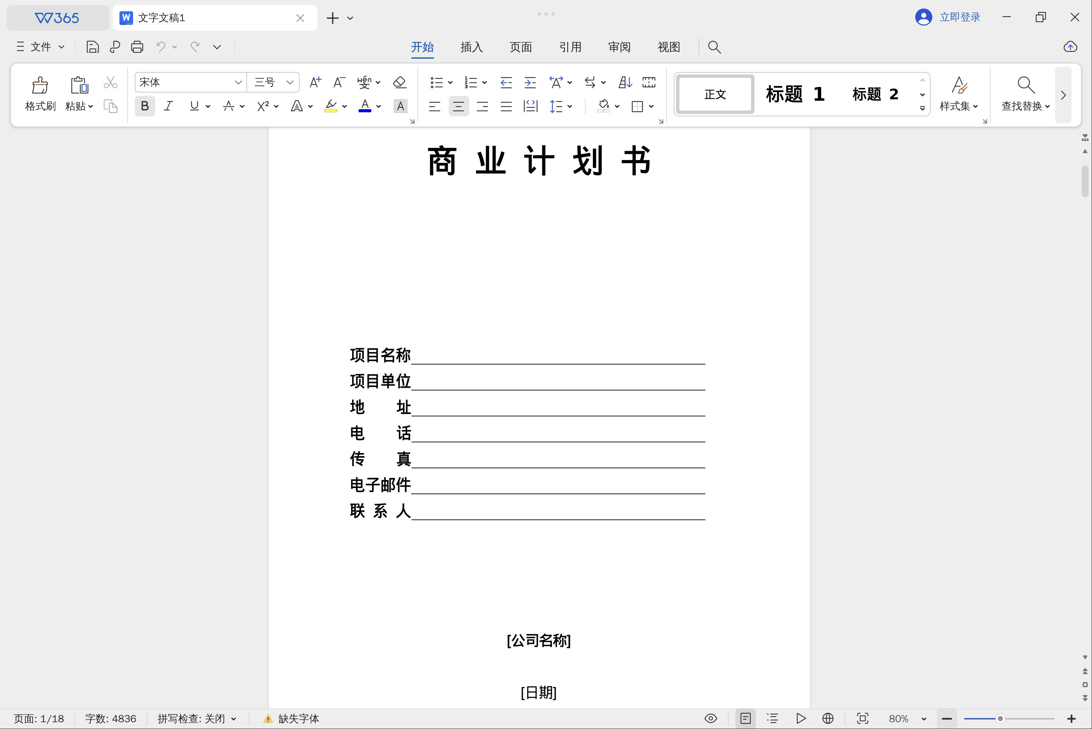Click the Undo arrow icon
Screen dimensions: 1092x729
tap(161, 46)
